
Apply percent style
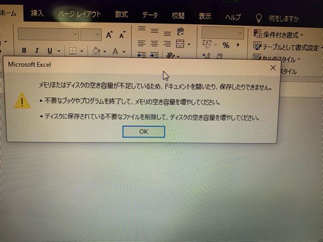click(226, 45)
